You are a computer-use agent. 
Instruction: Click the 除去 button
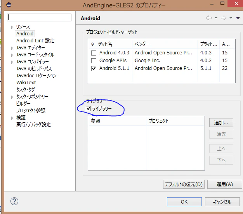click(x=221, y=134)
